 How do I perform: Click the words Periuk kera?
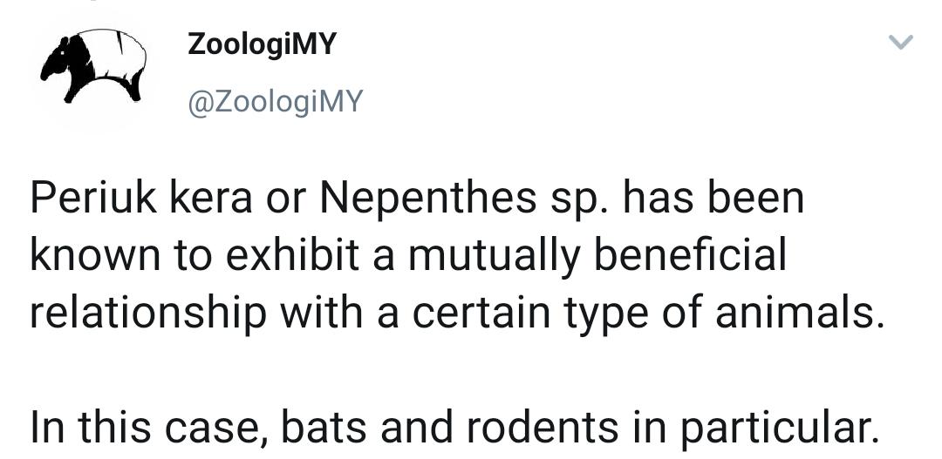(141, 198)
